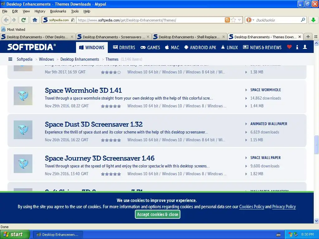Click the softpedia.com site identity button

coord(59,20)
